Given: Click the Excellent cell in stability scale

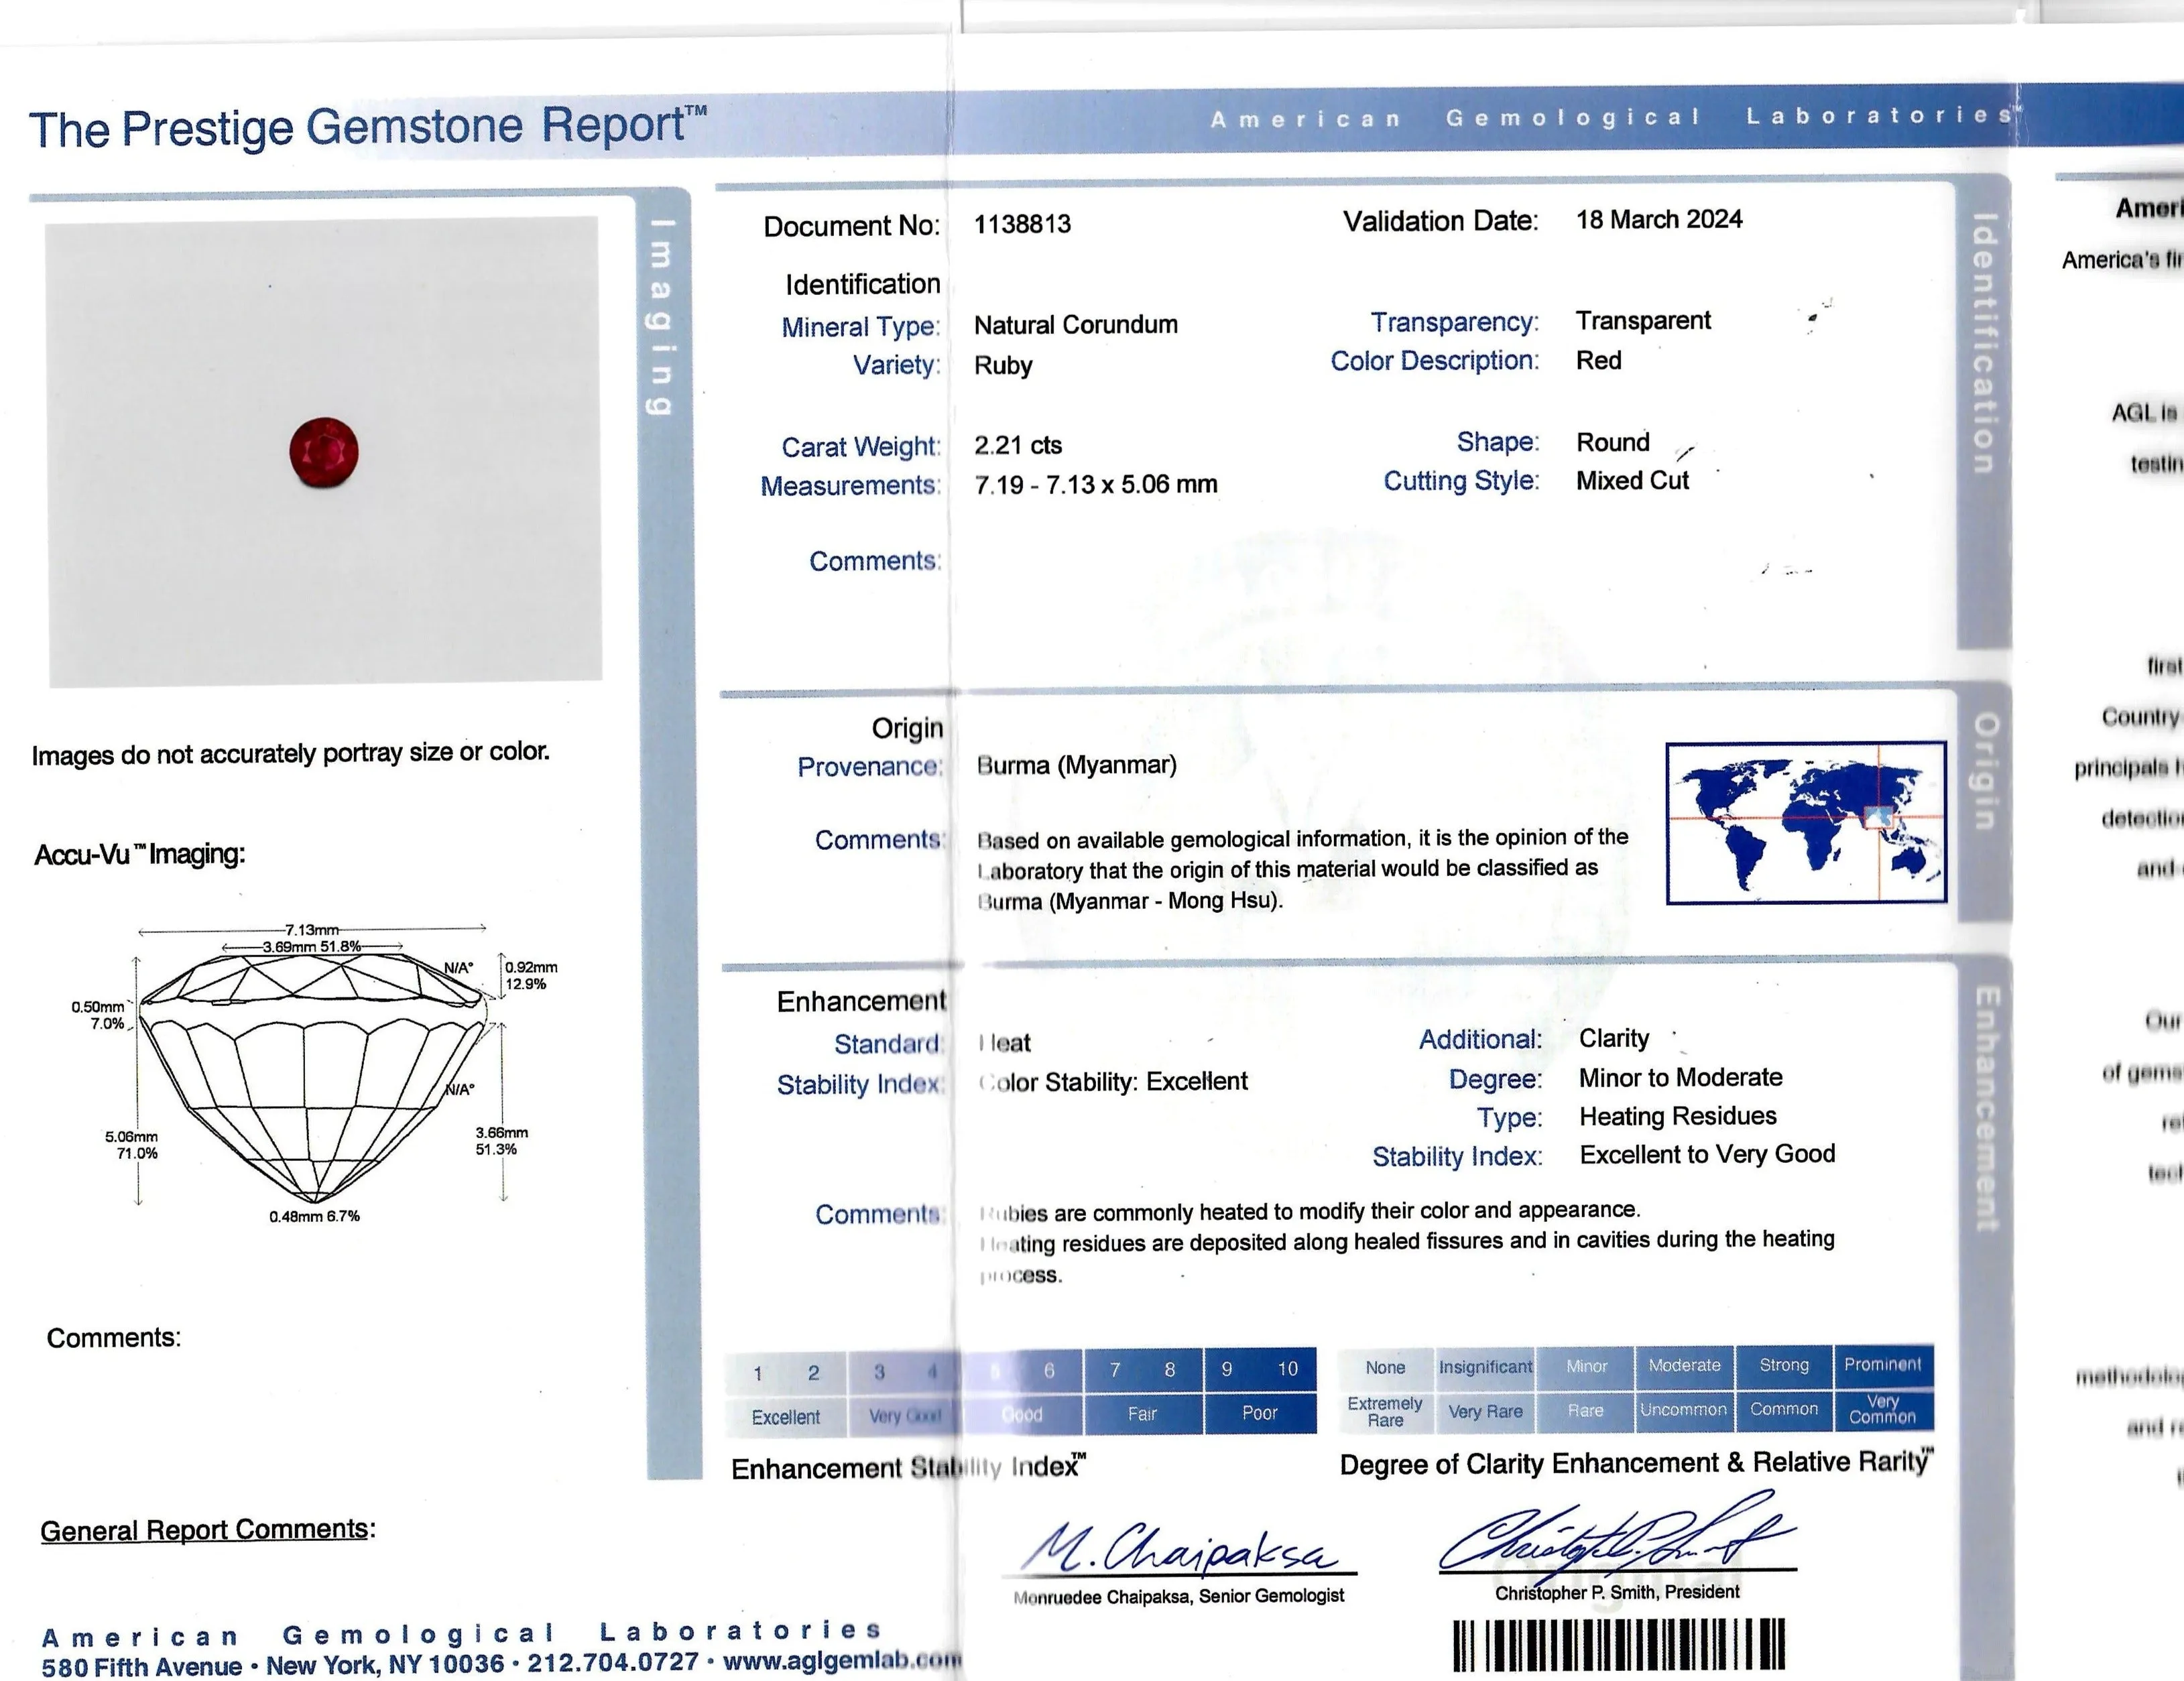Looking at the screenshot, I should click(x=785, y=1417).
